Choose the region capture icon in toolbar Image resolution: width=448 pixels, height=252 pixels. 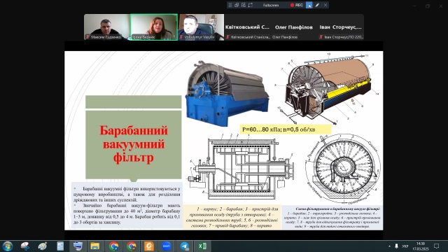(x=244, y=5)
